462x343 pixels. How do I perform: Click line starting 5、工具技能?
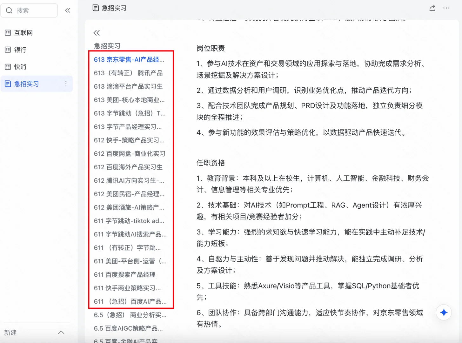click(x=308, y=292)
